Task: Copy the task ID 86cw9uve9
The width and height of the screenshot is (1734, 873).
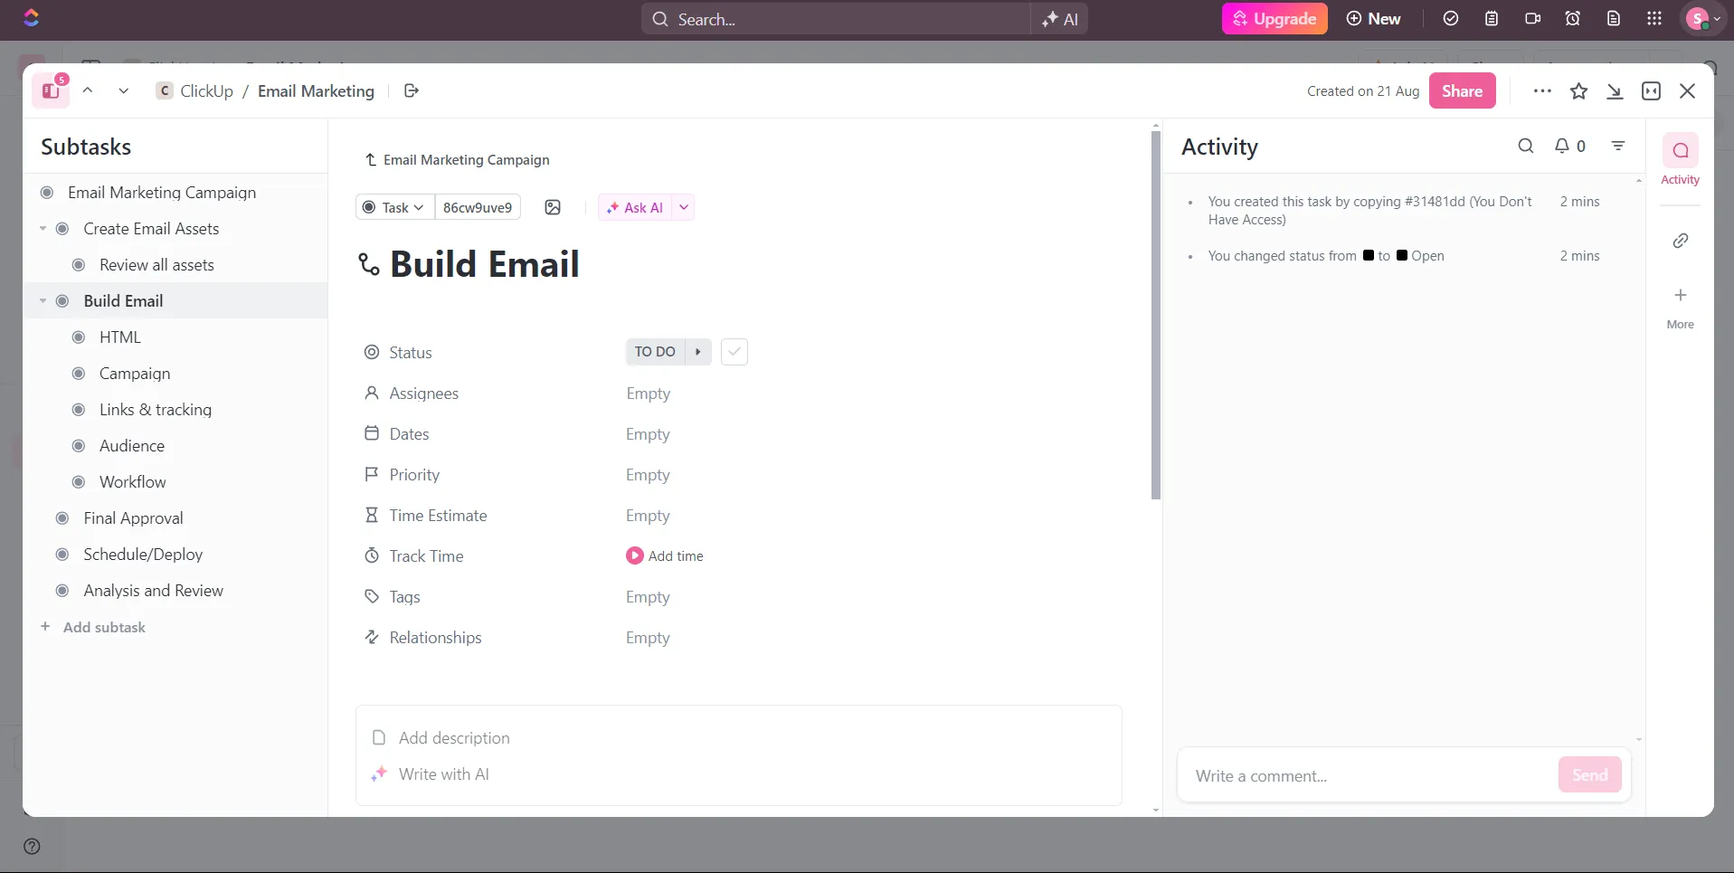Action: point(478,207)
